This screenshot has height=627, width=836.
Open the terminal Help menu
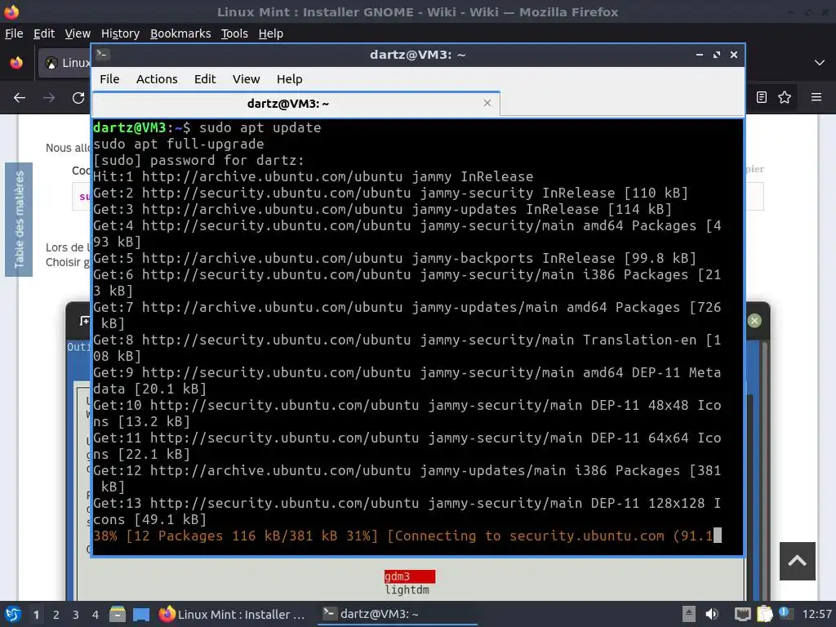click(290, 79)
